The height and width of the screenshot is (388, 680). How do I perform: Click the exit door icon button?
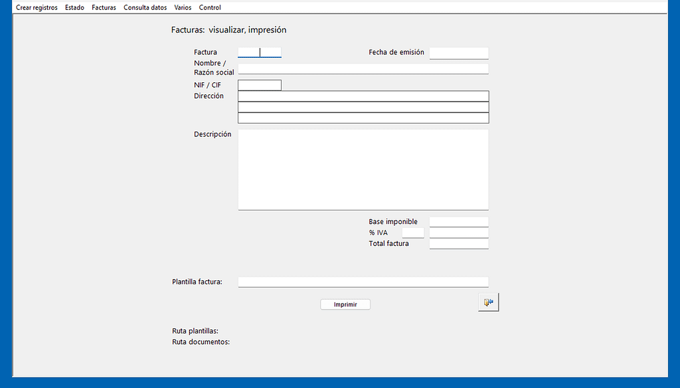pos(489,302)
